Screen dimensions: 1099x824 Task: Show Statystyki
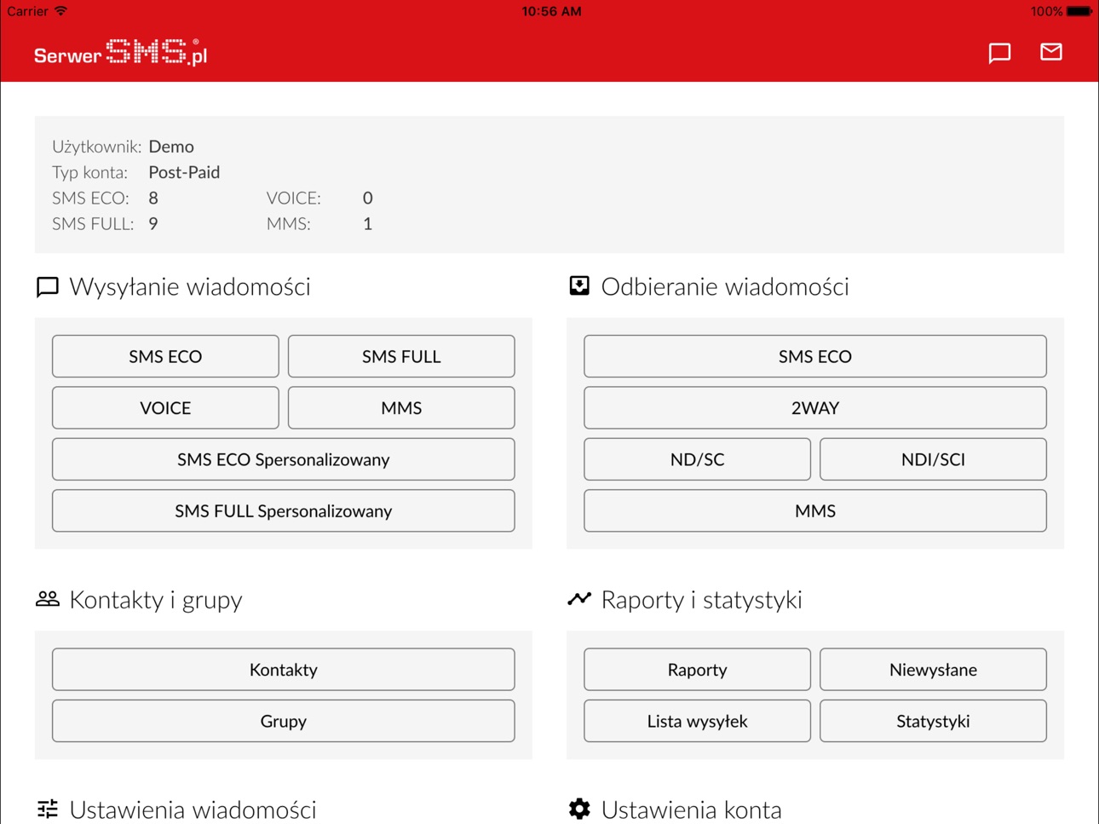coord(933,721)
